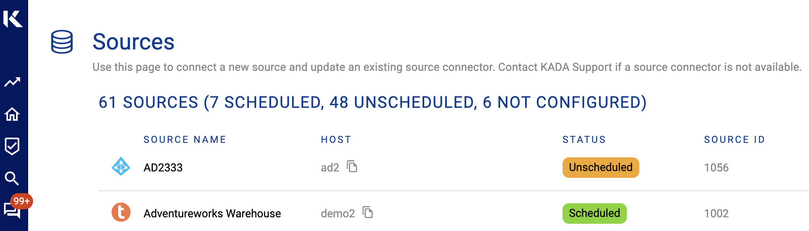Open notifications chat icon with 99+ badge
Viewport: 809px width, 231px height.
(x=12, y=210)
